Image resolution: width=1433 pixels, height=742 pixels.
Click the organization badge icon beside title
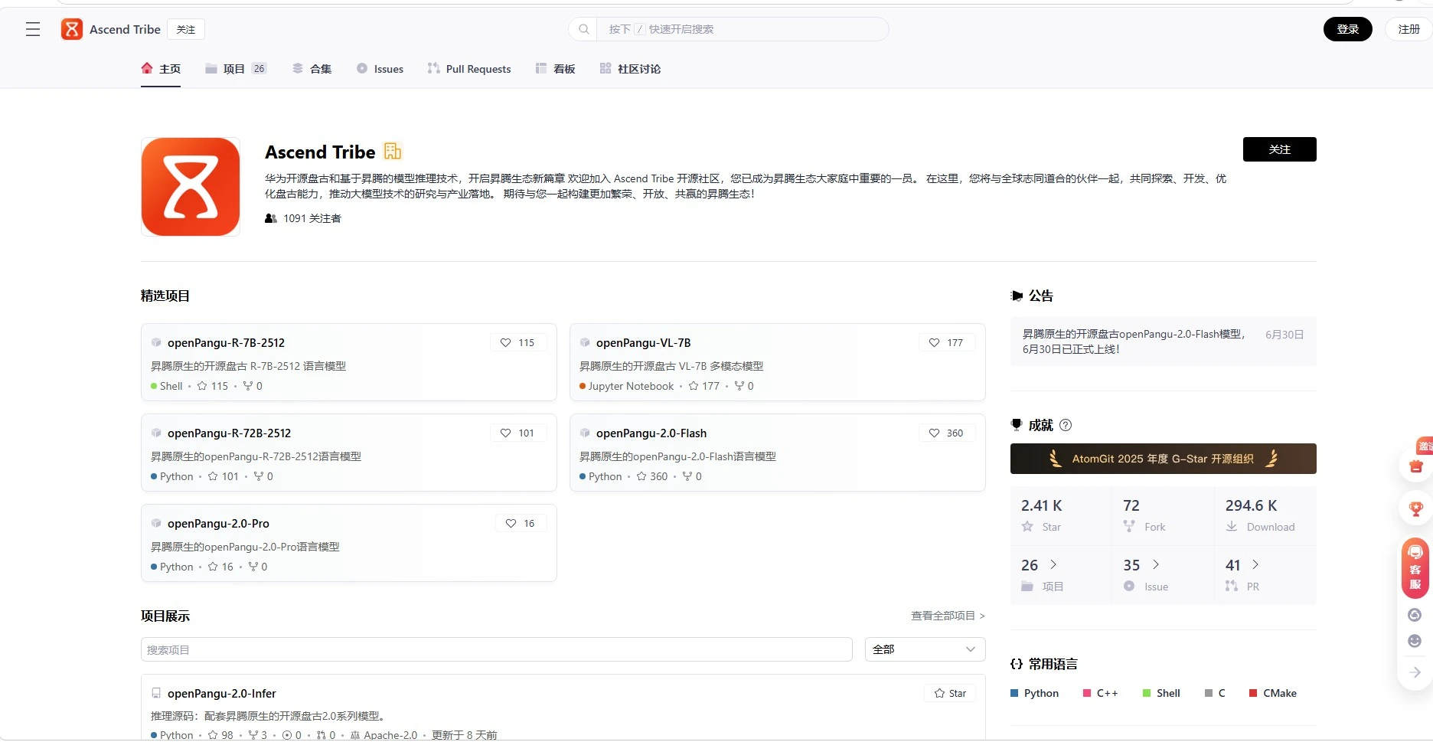tap(393, 151)
